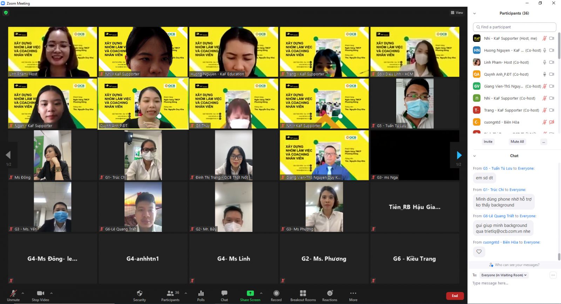Click participants list scrollbar
The width and height of the screenshot is (561, 304).
pos(559,46)
